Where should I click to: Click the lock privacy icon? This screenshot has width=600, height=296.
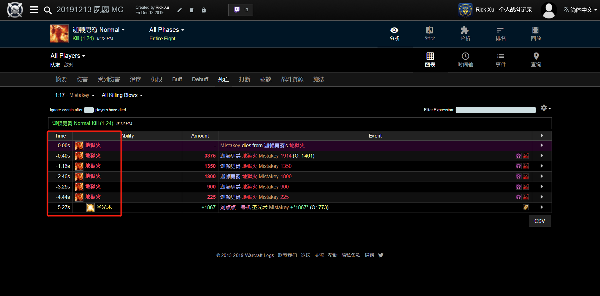point(204,10)
